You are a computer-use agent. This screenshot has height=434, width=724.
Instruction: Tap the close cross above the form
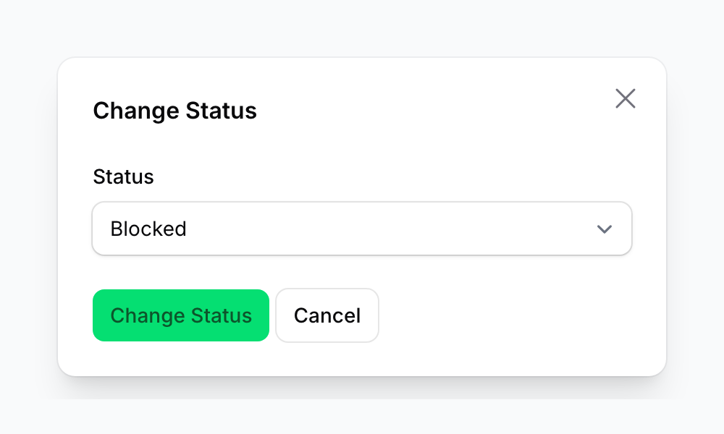tap(625, 98)
